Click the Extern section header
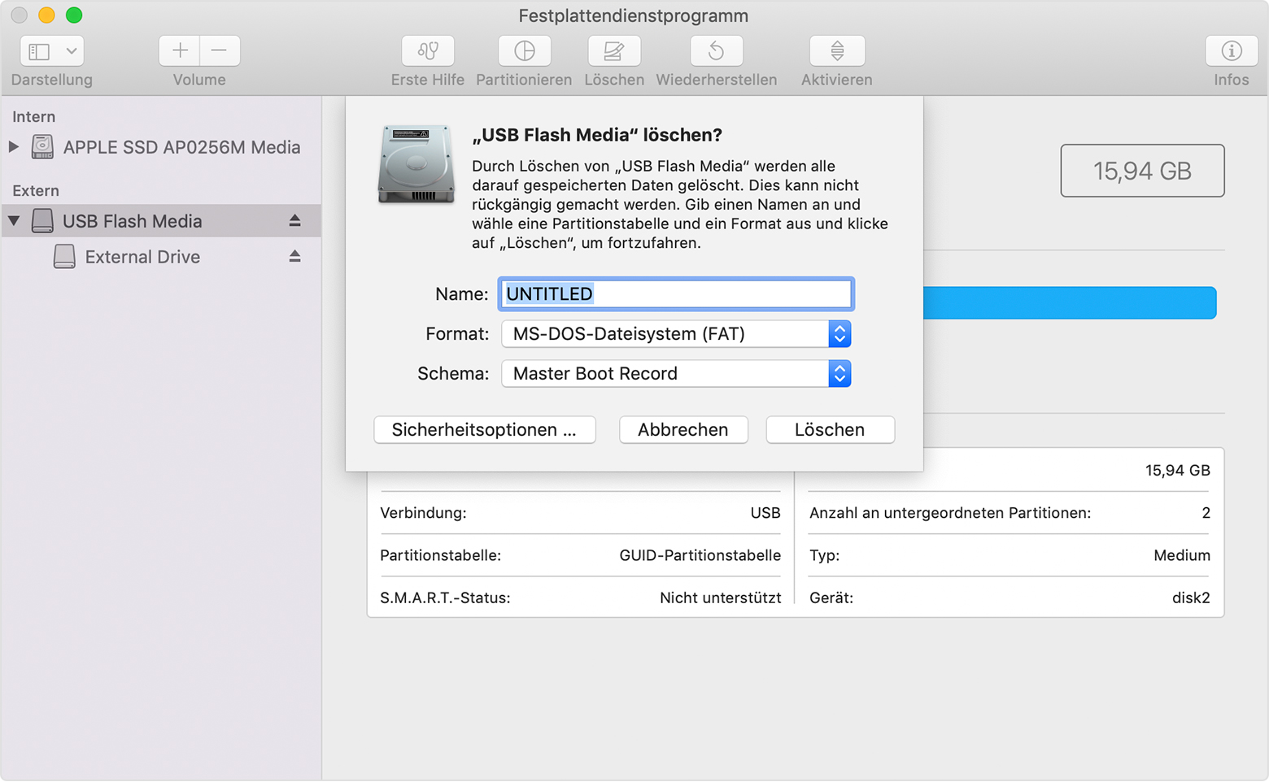The image size is (1269, 782). (x=36, y=190)
